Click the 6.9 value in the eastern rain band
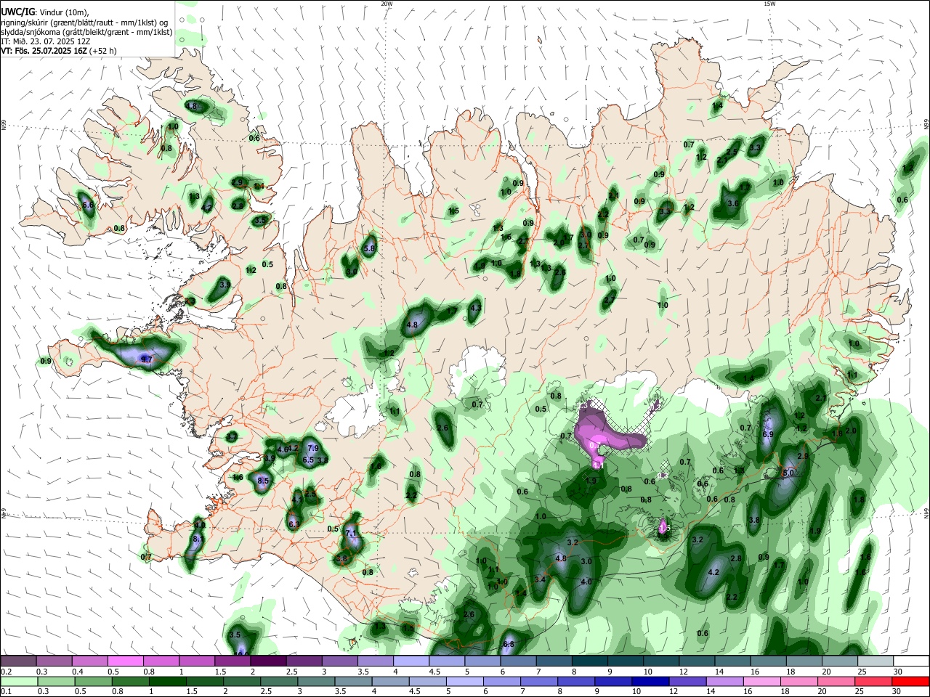This screenshot has width=930, height=697. coord(768,433)
